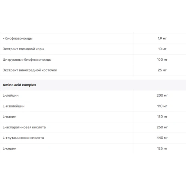Click the L-серин row label
This screenshot has width=186, height=186.
[x=10, y=148]
